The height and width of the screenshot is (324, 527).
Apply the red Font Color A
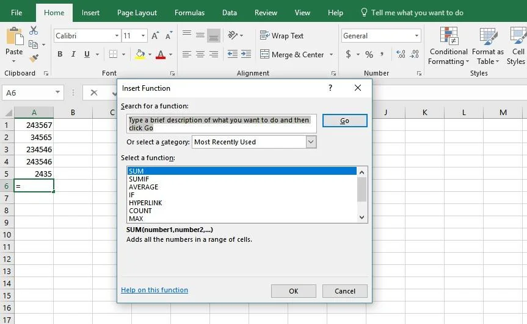(x=161, y=54)
